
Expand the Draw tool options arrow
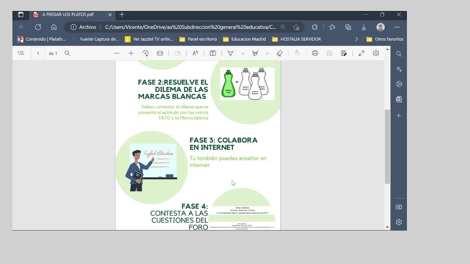click(243, 54)
